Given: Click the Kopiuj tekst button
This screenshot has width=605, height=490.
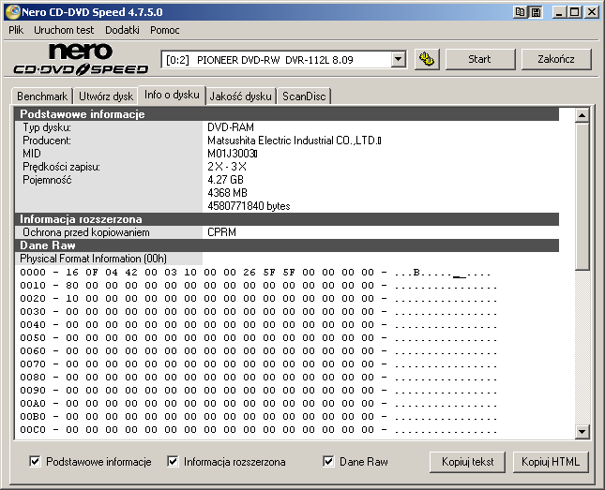Looking at the screenshot, I should click(x=467, y=462).
